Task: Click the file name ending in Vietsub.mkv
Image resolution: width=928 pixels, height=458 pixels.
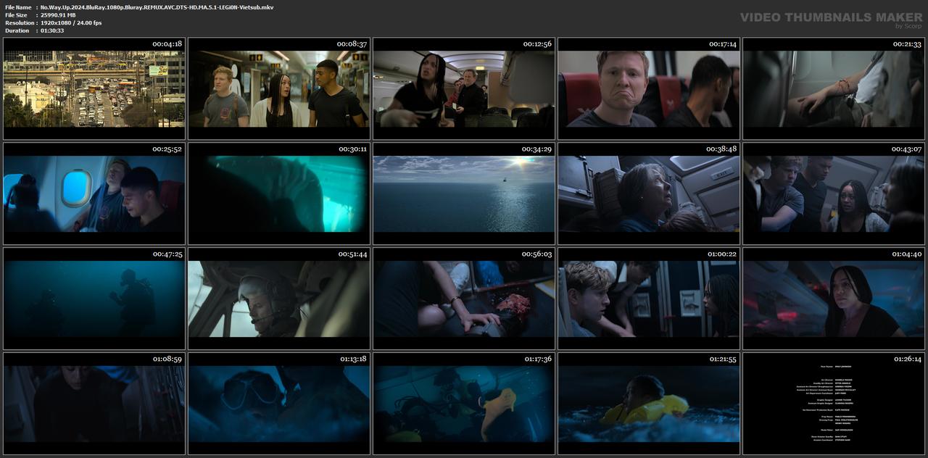Action: (x=157, y=7)
